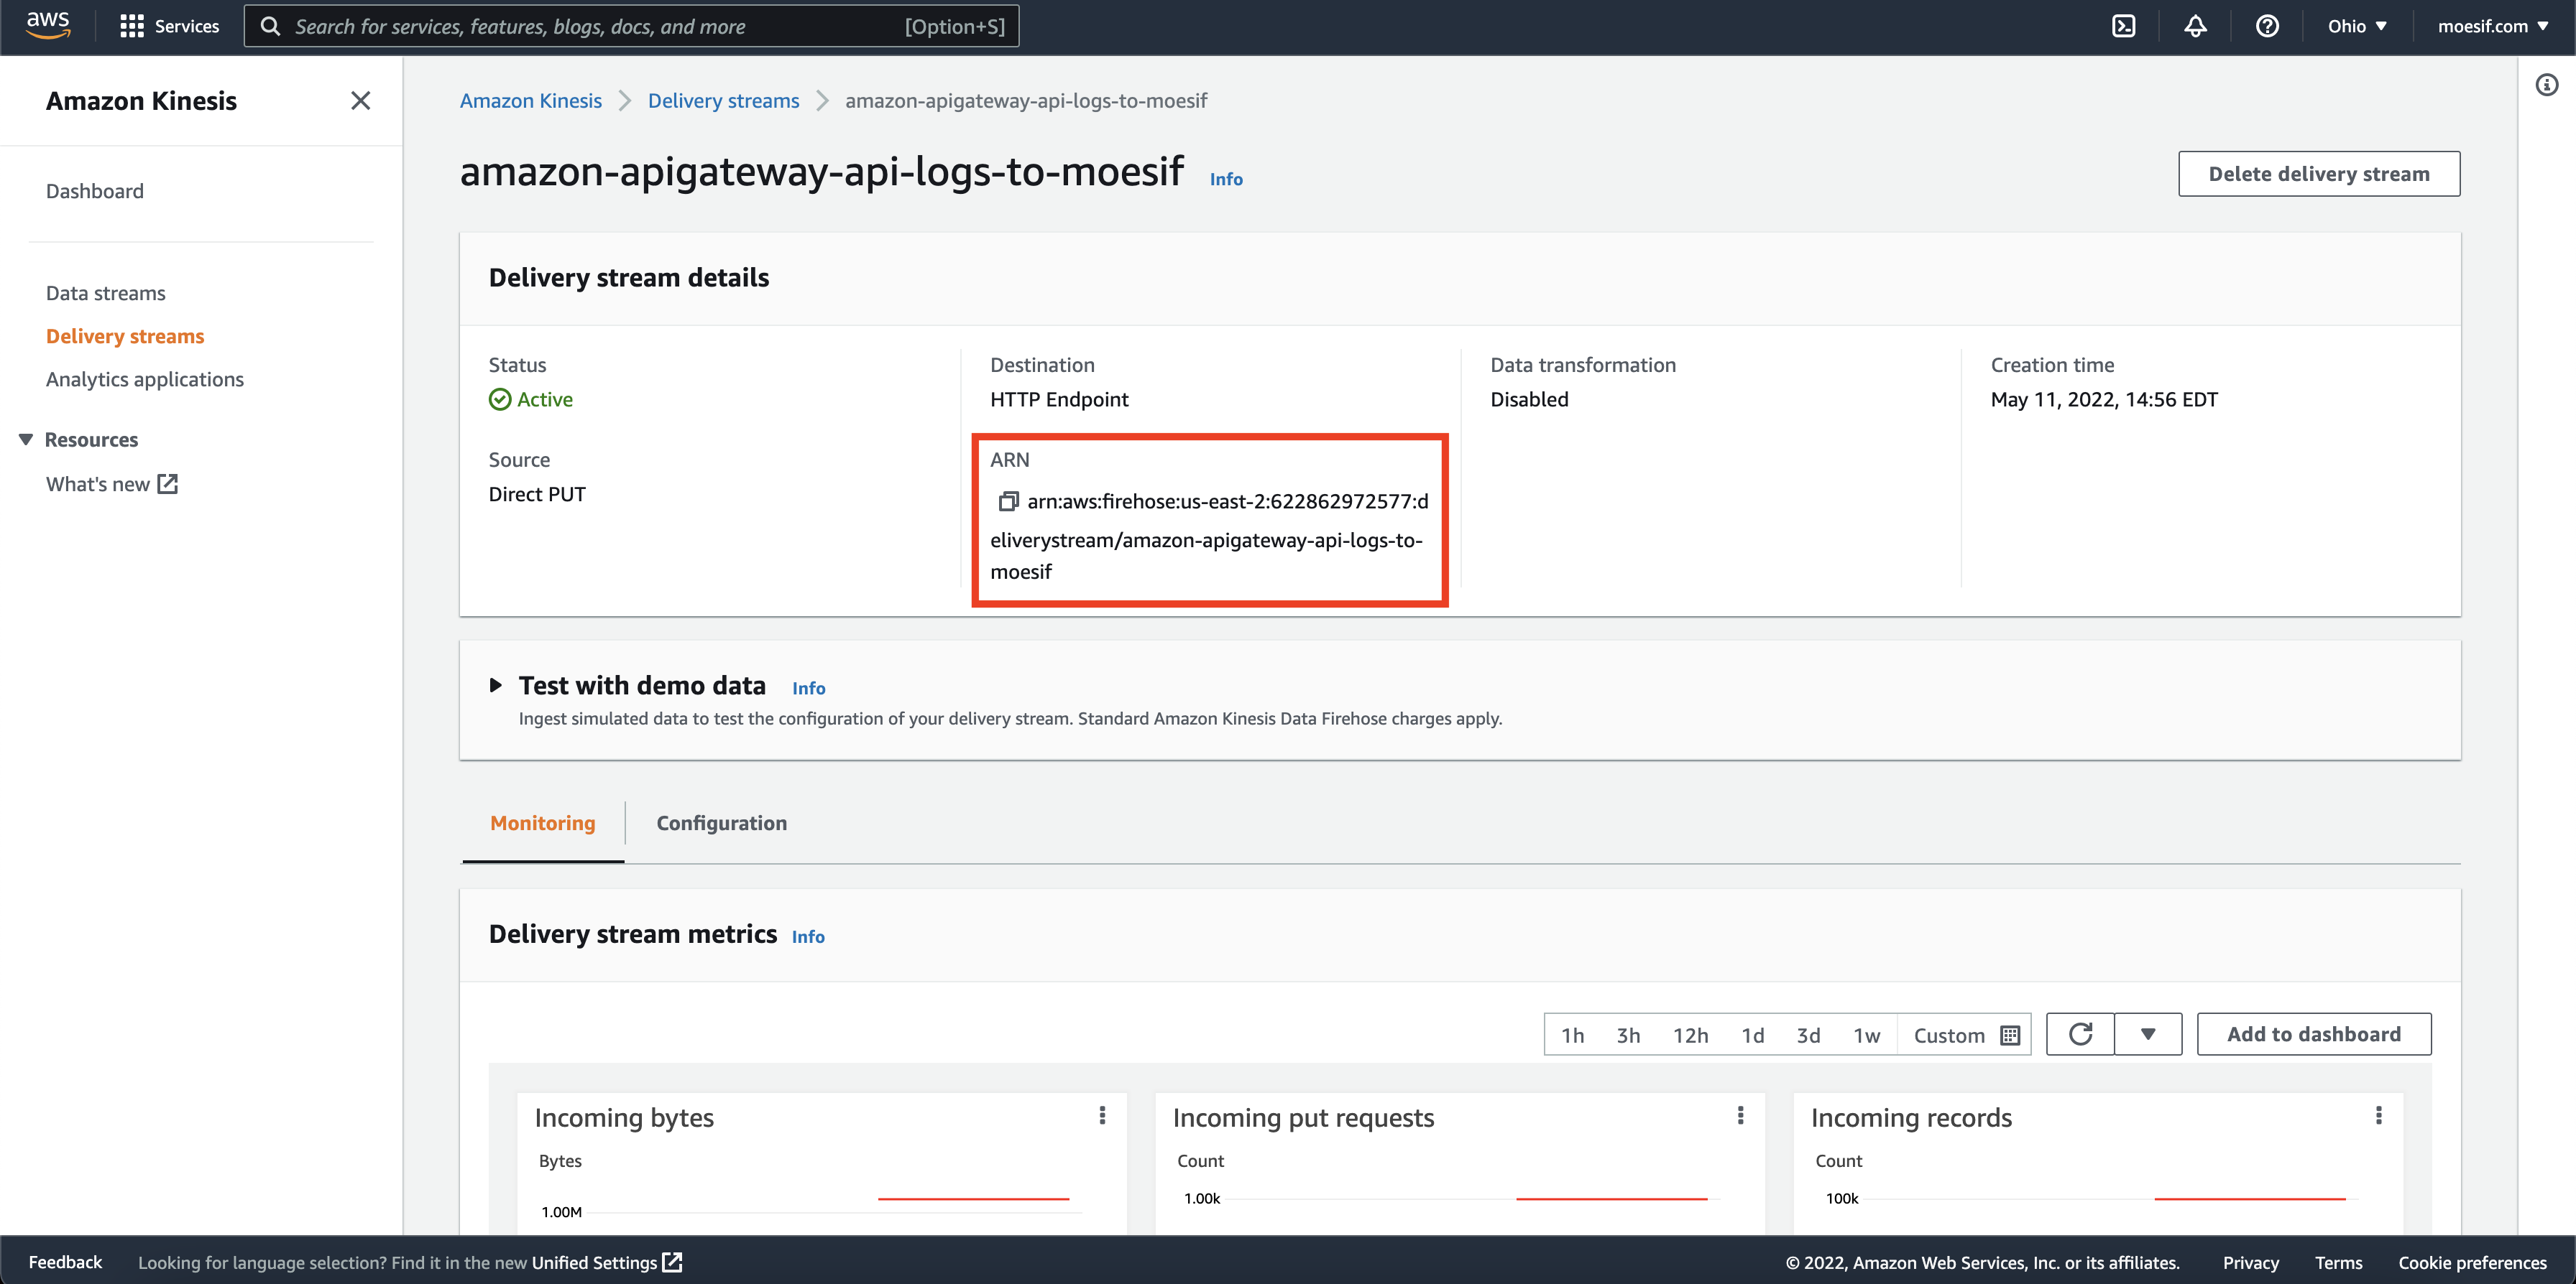Set the metrics time range to 3h
Viewport: 2576px width, 1284px height.
(1628, 1036)
